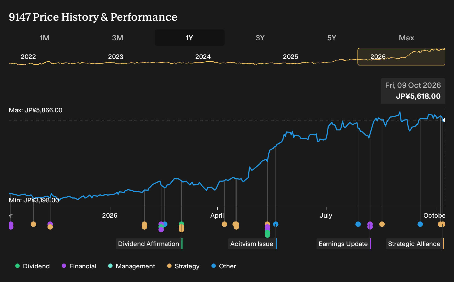Select the lone orange marker right of the Earnings Update tag
This screenshot has width=454, height=282.
pos(382,224)
